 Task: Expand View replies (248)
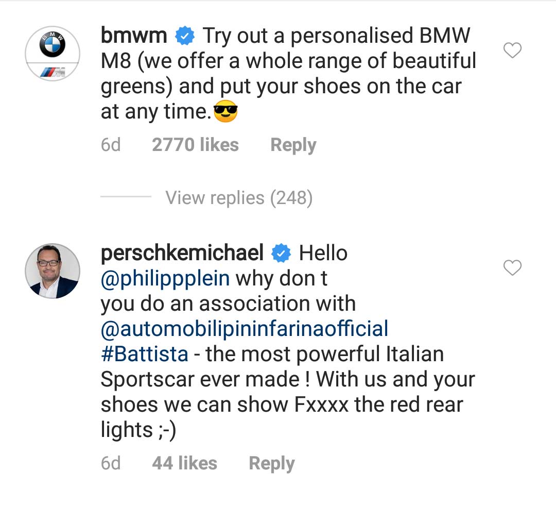pos(239,198)
